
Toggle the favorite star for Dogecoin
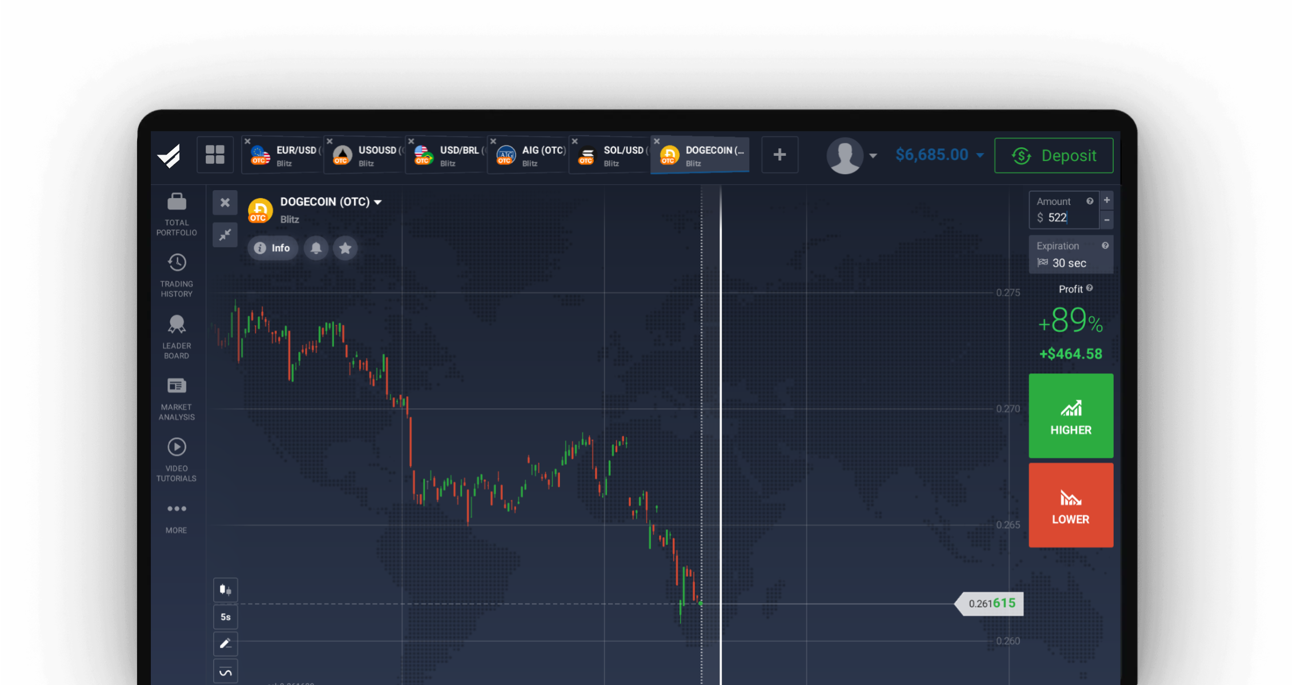tap(345, 248)
